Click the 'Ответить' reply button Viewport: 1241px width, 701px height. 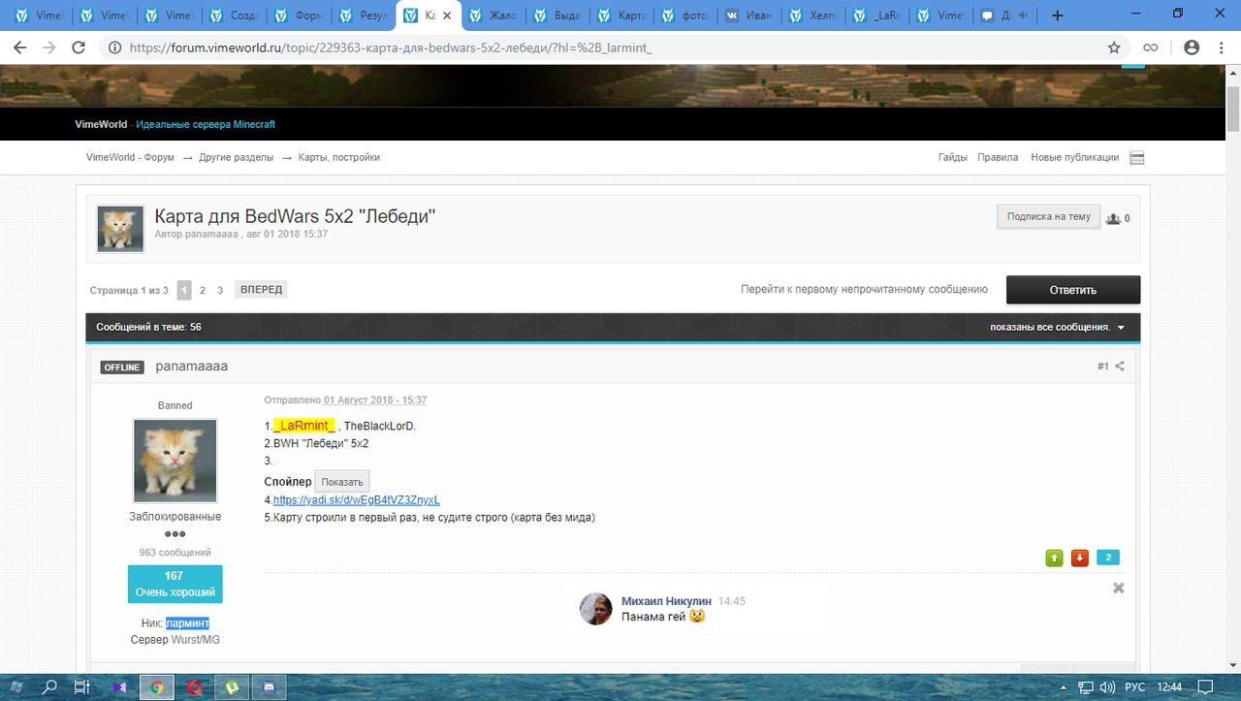1072,290
